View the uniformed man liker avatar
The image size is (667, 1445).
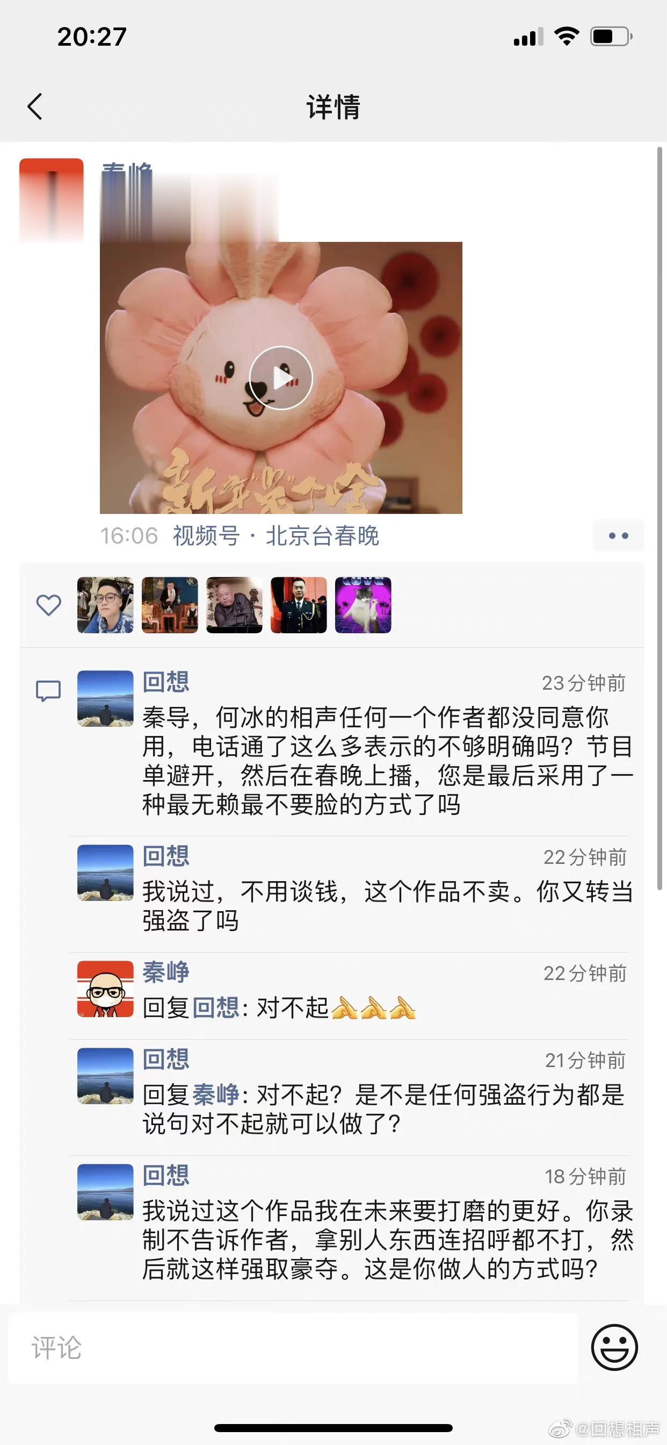299,605
